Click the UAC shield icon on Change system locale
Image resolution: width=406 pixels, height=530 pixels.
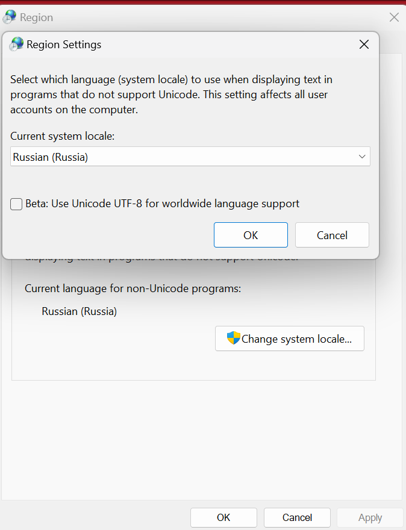(x=234, y=338)
